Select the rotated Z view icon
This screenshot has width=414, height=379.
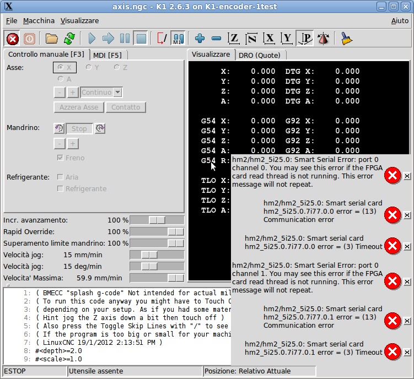point(251,39)
